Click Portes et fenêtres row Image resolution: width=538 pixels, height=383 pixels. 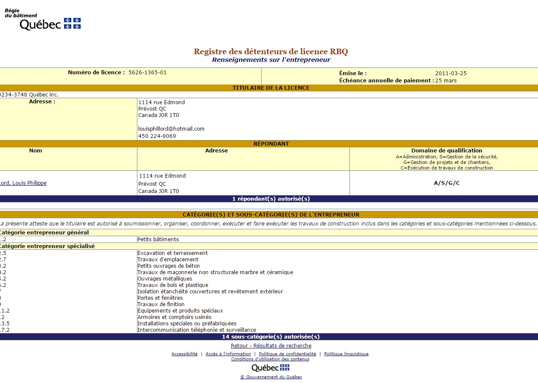click(269, 298)
